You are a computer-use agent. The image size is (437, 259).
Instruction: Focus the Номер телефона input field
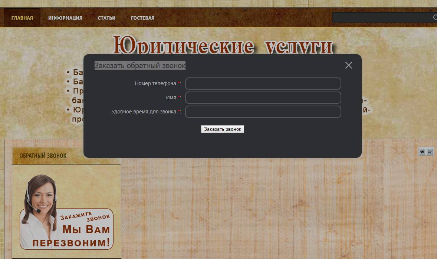(263, 83)
